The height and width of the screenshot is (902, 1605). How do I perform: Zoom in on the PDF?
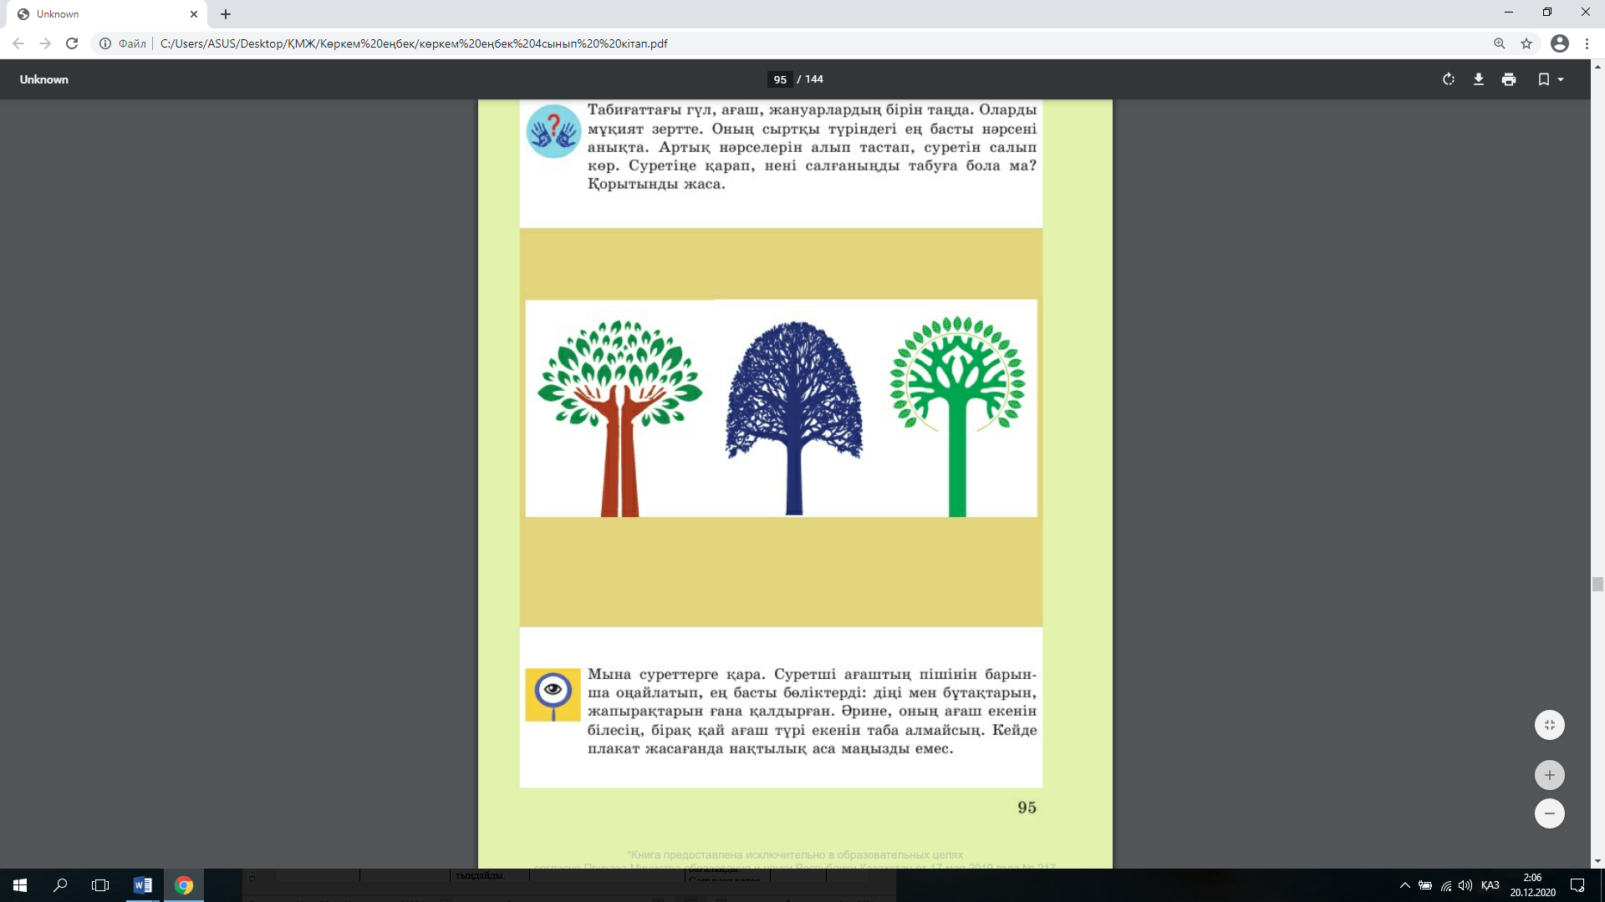1549,775
